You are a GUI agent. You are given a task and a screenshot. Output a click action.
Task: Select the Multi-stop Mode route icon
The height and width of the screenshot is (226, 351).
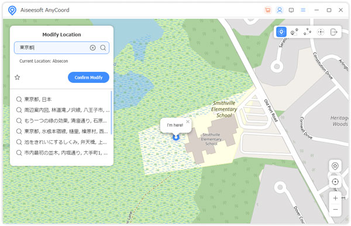tap(307, 32)
